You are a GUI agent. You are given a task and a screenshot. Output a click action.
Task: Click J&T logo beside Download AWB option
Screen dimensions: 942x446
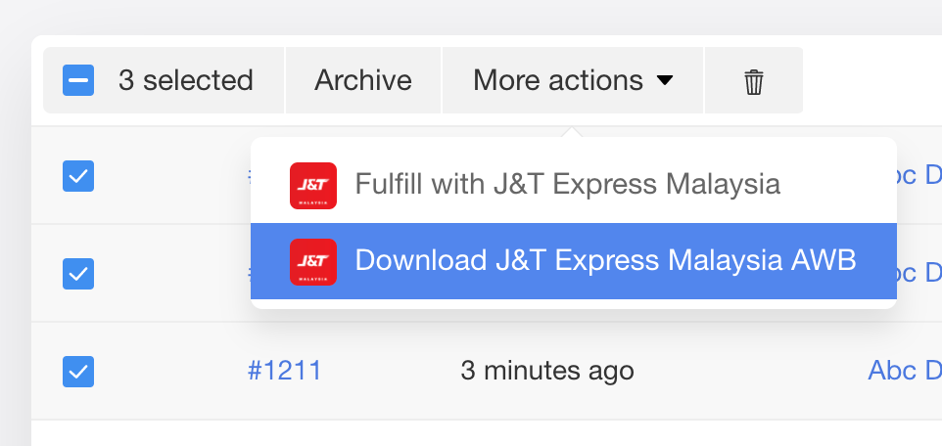[x=313, y=262]
